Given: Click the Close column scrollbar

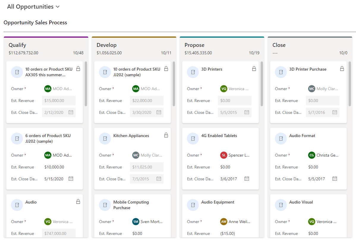Looking at the screenshot, I should (x=350, y=84).
